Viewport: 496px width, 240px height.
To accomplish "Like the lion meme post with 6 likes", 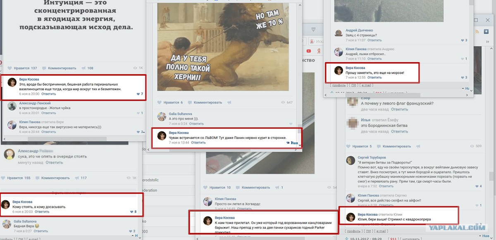I will [x=170, y=102].
